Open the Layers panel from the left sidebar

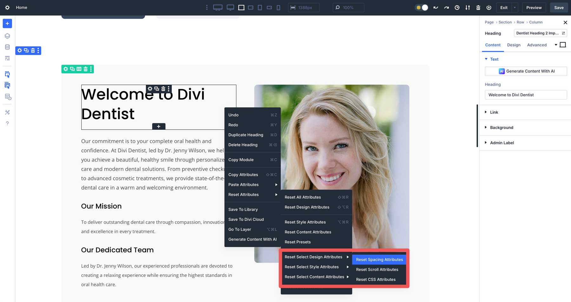point(7,36)
